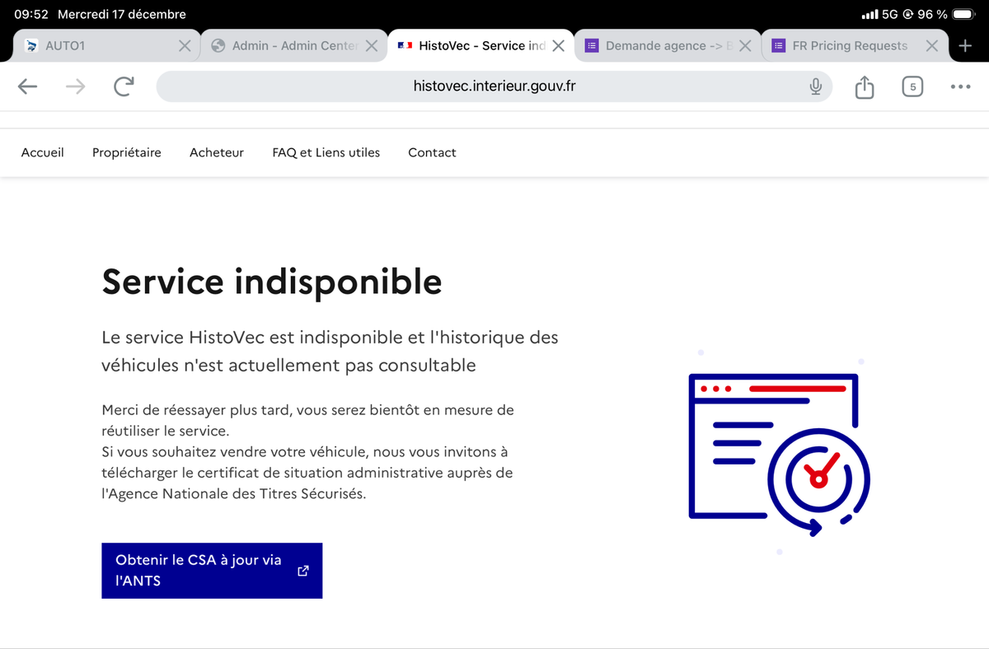The height and width of the screenshot is (649, 989).
Task: Add a new tab with plus icon
Action: coord(966,46)
